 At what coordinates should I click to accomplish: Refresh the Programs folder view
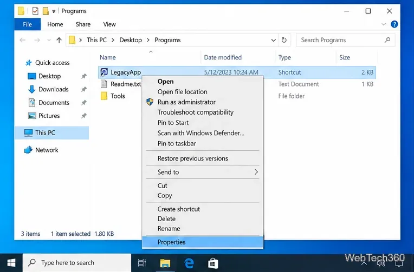(x=284, y=40)
